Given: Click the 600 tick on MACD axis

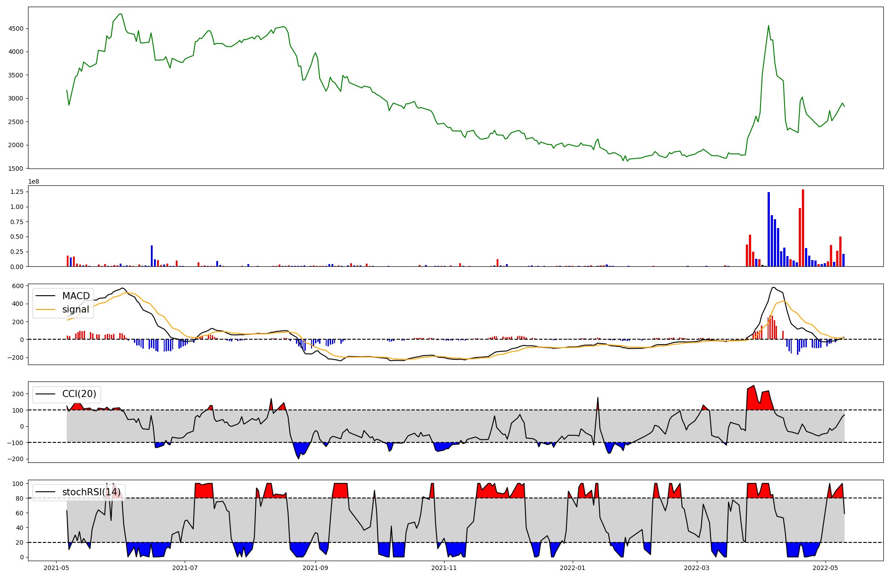Looking at the screenshot, I should pyautogui.click(x=18, y=286).
